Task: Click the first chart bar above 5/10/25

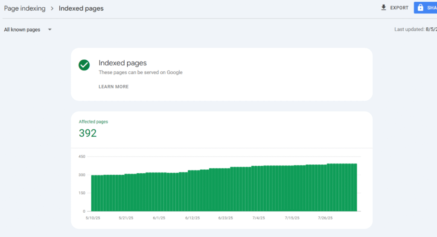Action: pos(93,193)
